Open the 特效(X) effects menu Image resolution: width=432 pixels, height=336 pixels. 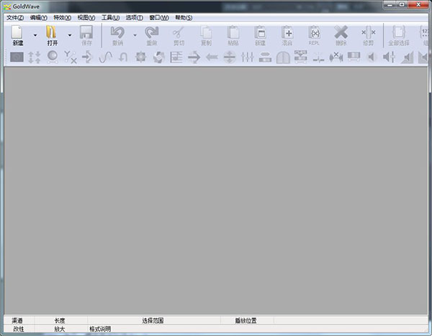[x=63, y=17]
